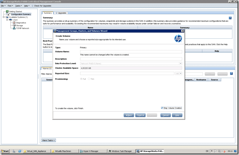Select the Alarms (0) tab
239x155 pixels.
(47, 68)
